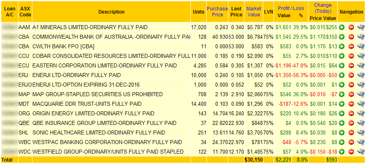Click red minus icon in CCU row
366x164 pixels.
[351, 56]
